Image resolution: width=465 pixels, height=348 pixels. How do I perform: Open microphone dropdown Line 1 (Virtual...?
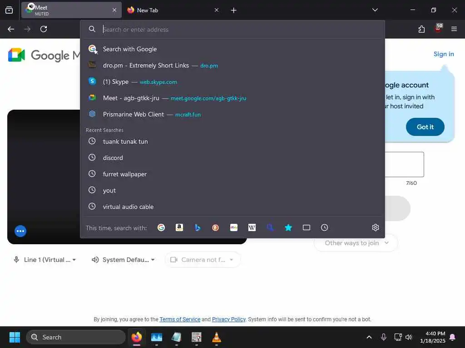pos(45,260)
